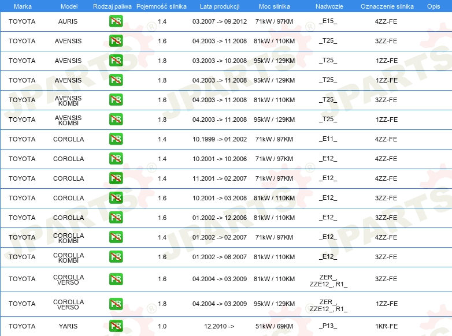Click 95kW / 129KM in COROLLA VERSO row
Viewport: 452px width, 336px height.
274,304
